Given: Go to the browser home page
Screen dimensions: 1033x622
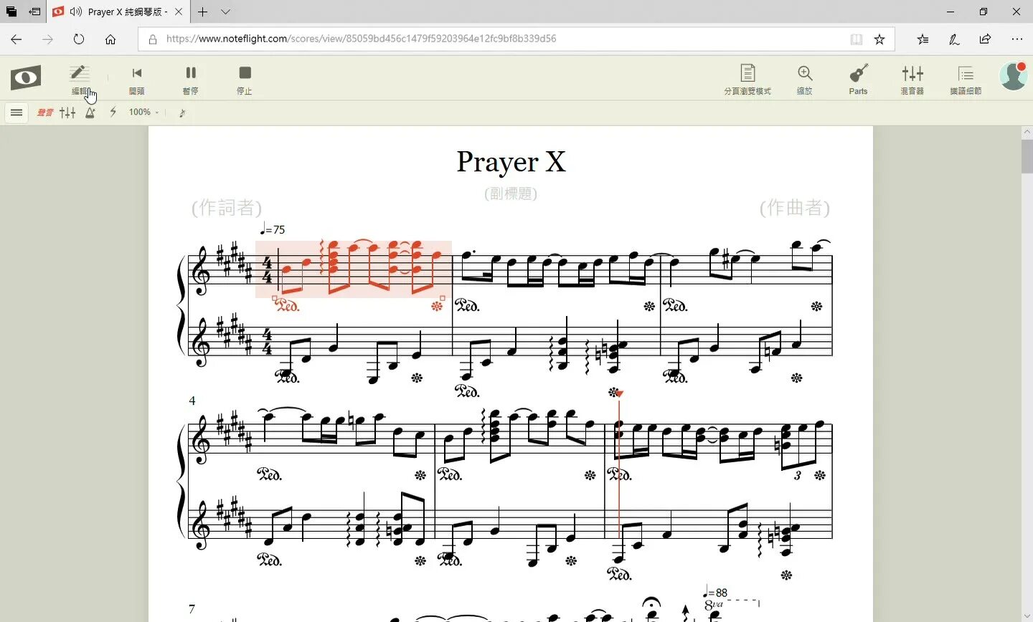Looking at the screenshot, I should click(110, 39).
